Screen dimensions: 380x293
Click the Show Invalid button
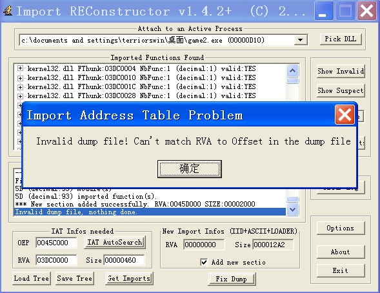coord(341,71)
